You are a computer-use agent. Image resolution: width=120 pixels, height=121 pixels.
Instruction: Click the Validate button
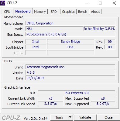(x=85, y=117)
